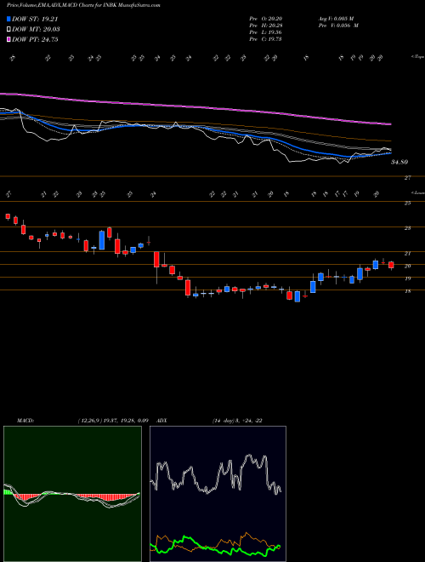Select the DOW ST: 19.21 legend text
This screenshot has width=425, height=562.
[x=35, y=20]
